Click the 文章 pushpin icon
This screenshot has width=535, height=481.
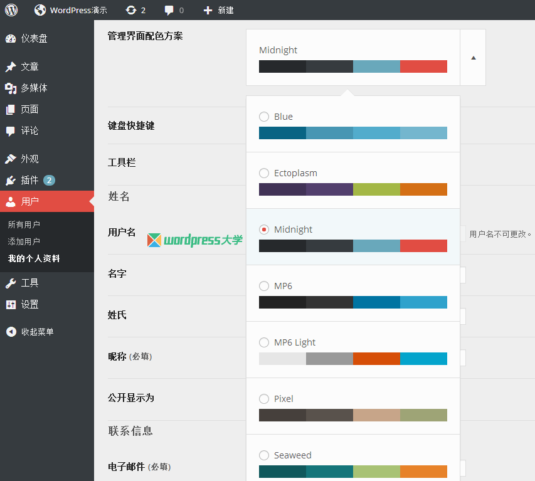coord(11,67)
